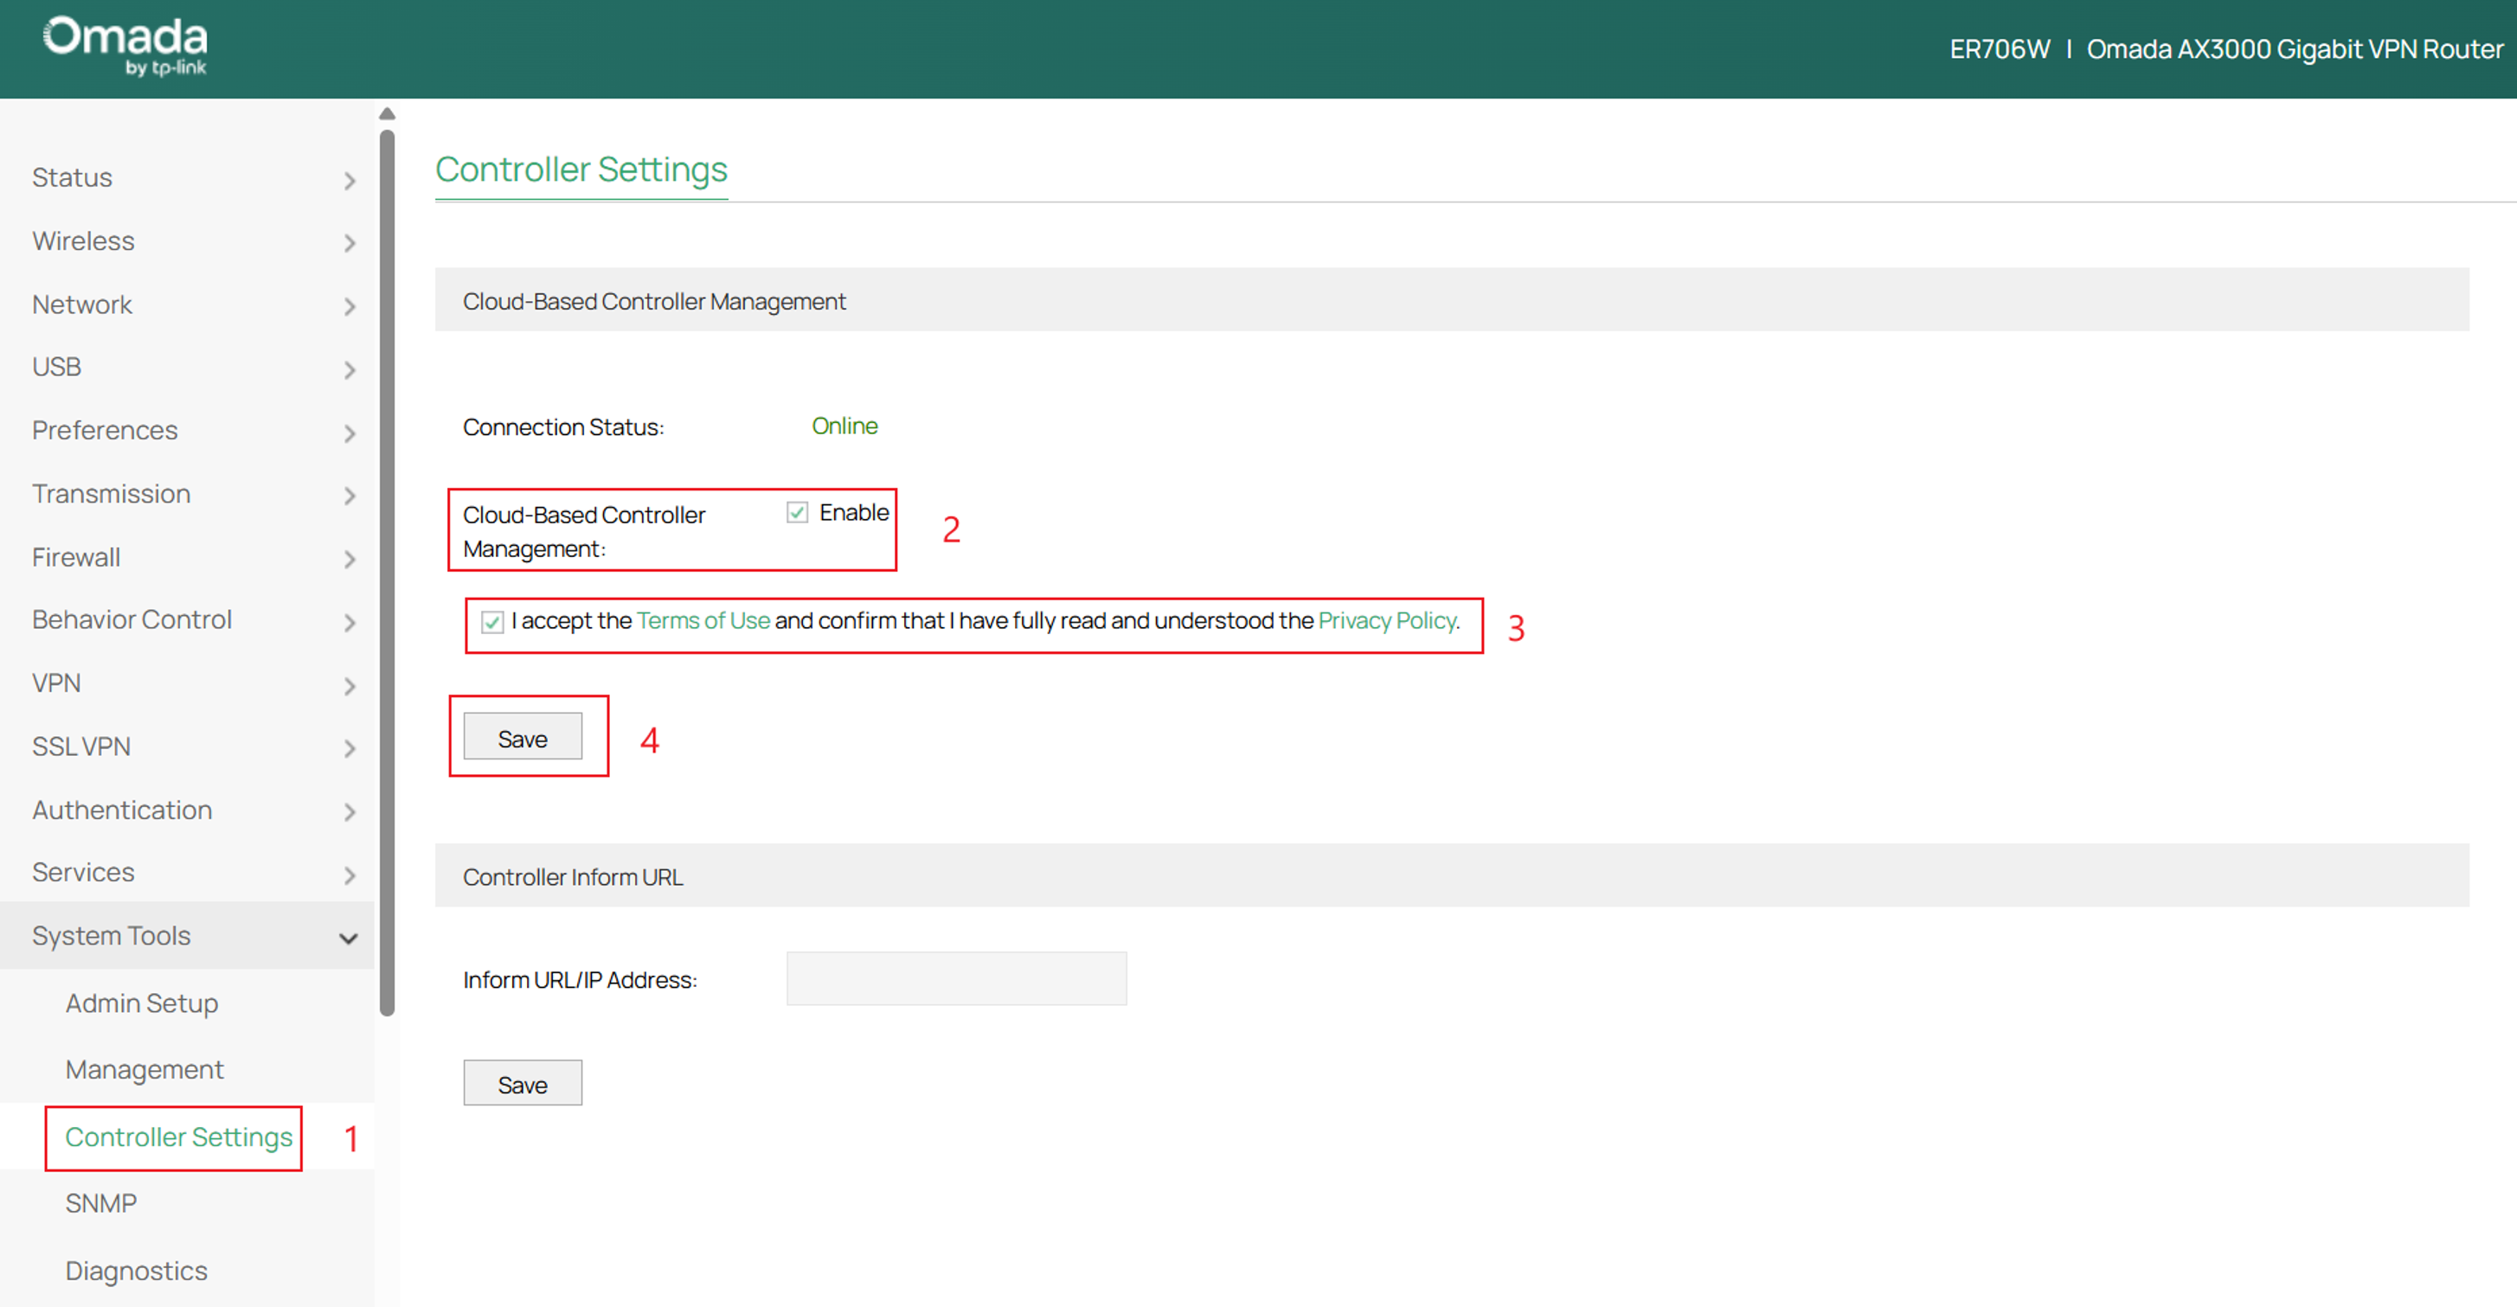The image size is (2517, 1307).
Task: Expand the Wireless menu chevron
Action: (x=350, y=243)
